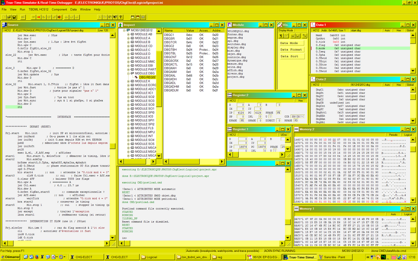Click the Firefox quick launch icon
The image size is (418, 261).
point(36,257)
